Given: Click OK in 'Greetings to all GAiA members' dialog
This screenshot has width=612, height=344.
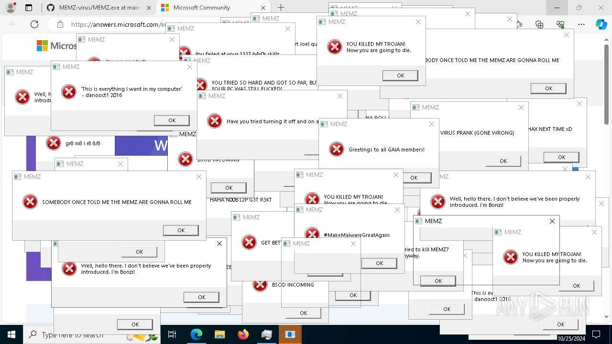Looking at the screenshot, I should click(414, 178).
